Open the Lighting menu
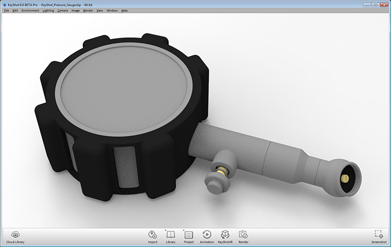The width and height of the screenshot is (391, 247). [49, 11]
